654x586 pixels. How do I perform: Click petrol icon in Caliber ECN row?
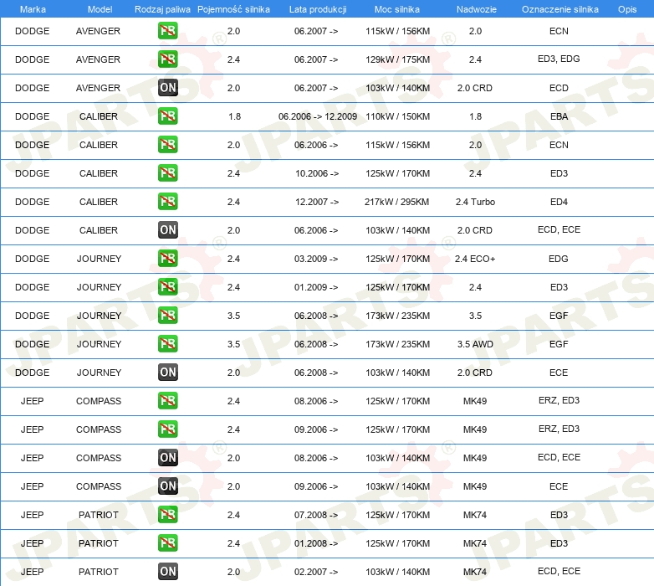[167, 145]
